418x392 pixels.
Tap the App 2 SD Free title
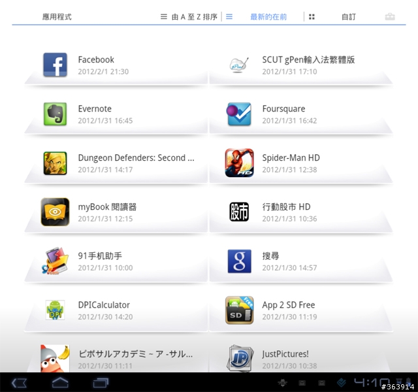(x=289, y=305)
